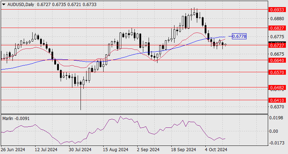This screenshot has height=154, width=288.
Task: Click the 0.6827 red price label
Action: coord(277,28)
